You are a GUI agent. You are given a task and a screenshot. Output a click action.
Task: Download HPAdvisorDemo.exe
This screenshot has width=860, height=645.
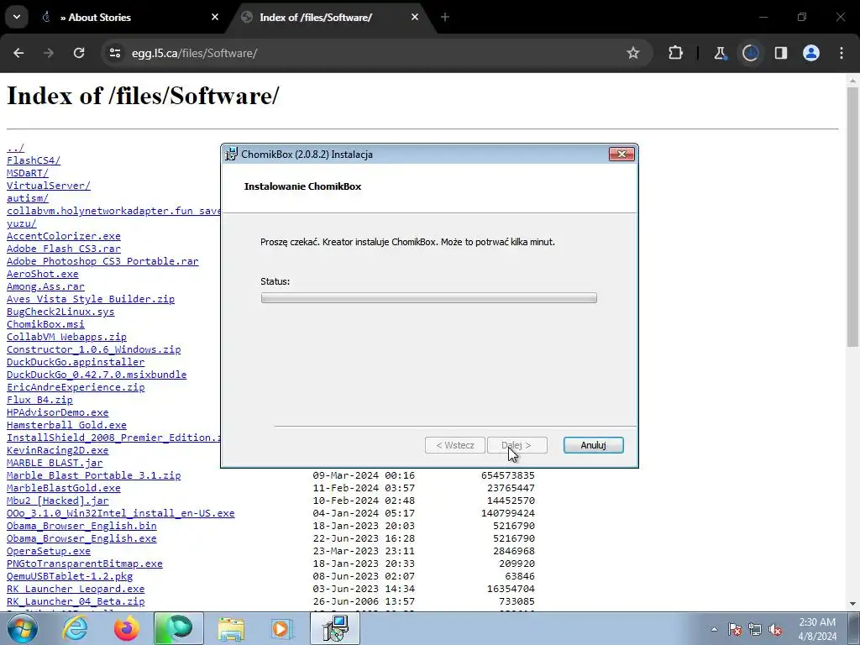click(x=58, y=412)
